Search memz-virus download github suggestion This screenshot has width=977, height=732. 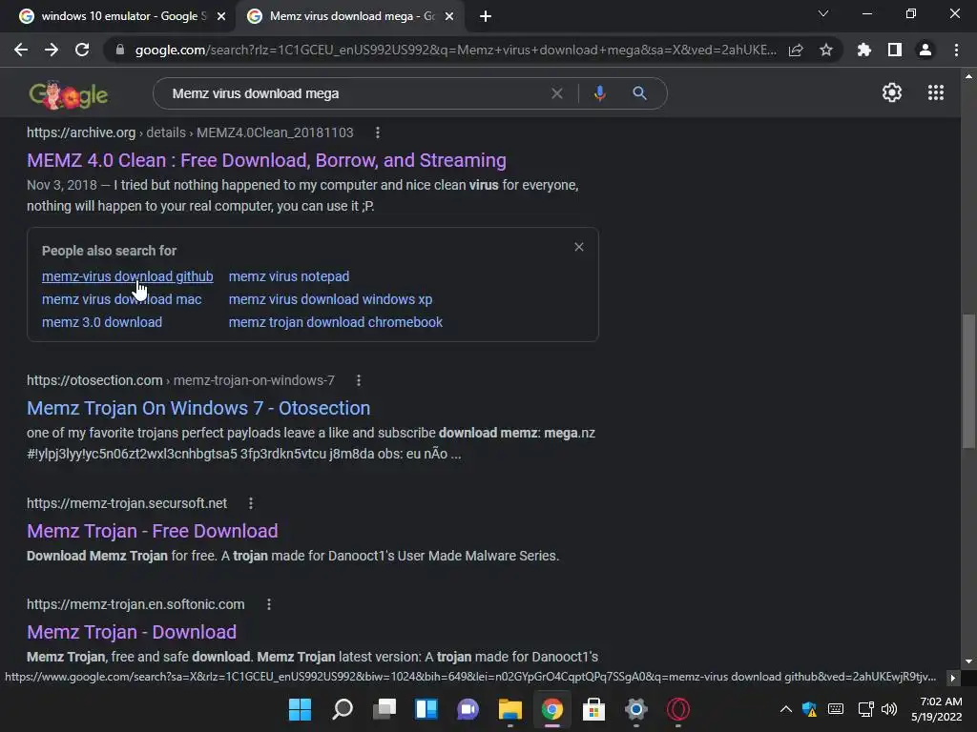(127, 276)
